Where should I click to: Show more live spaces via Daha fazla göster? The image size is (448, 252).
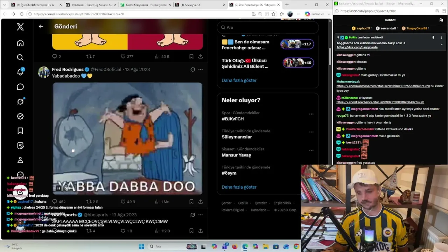tap(239, 80)
